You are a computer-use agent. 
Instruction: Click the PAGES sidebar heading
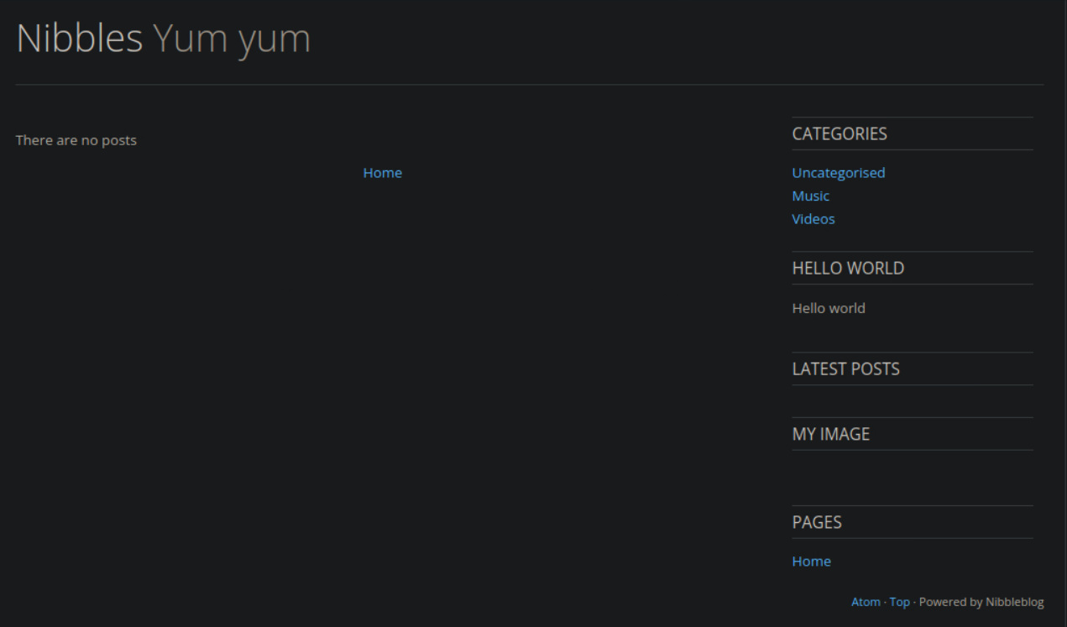coord(817,522)
